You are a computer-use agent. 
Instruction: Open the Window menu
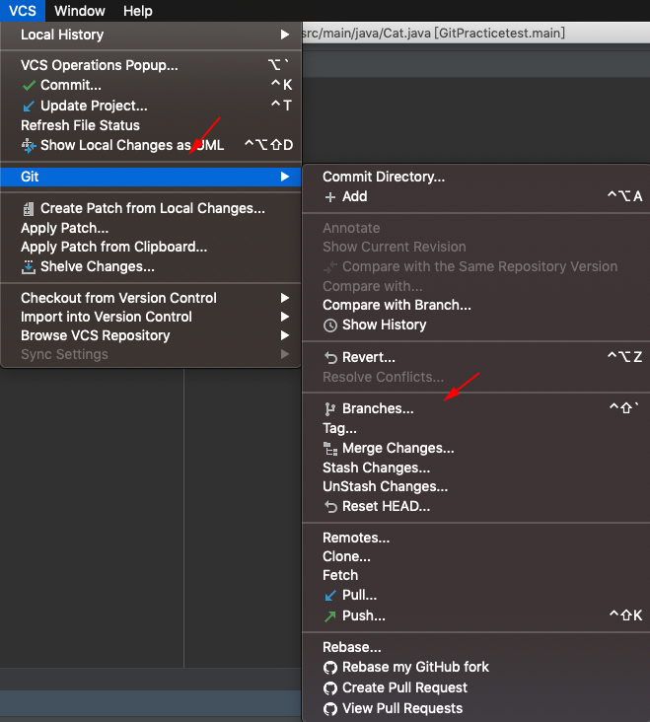80,11
